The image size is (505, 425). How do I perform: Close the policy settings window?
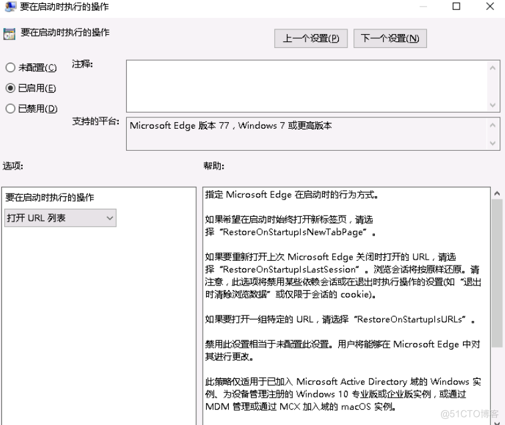(x=490, y=7)
